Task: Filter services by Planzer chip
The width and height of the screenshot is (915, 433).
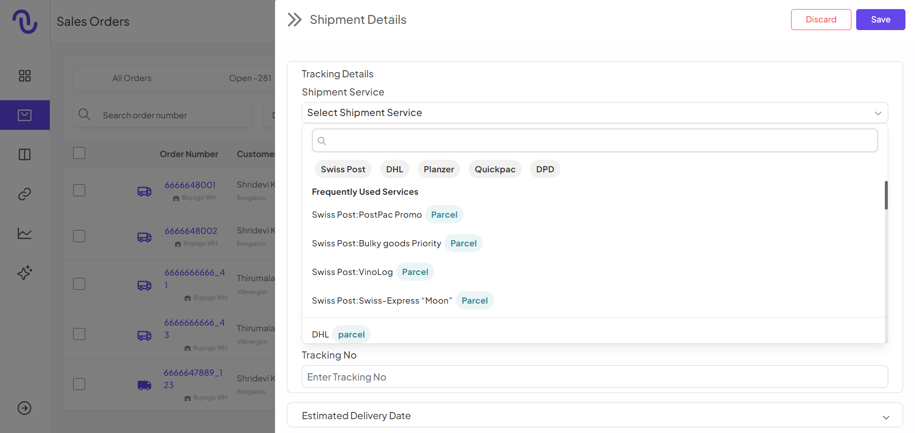Action: [439, 169]
